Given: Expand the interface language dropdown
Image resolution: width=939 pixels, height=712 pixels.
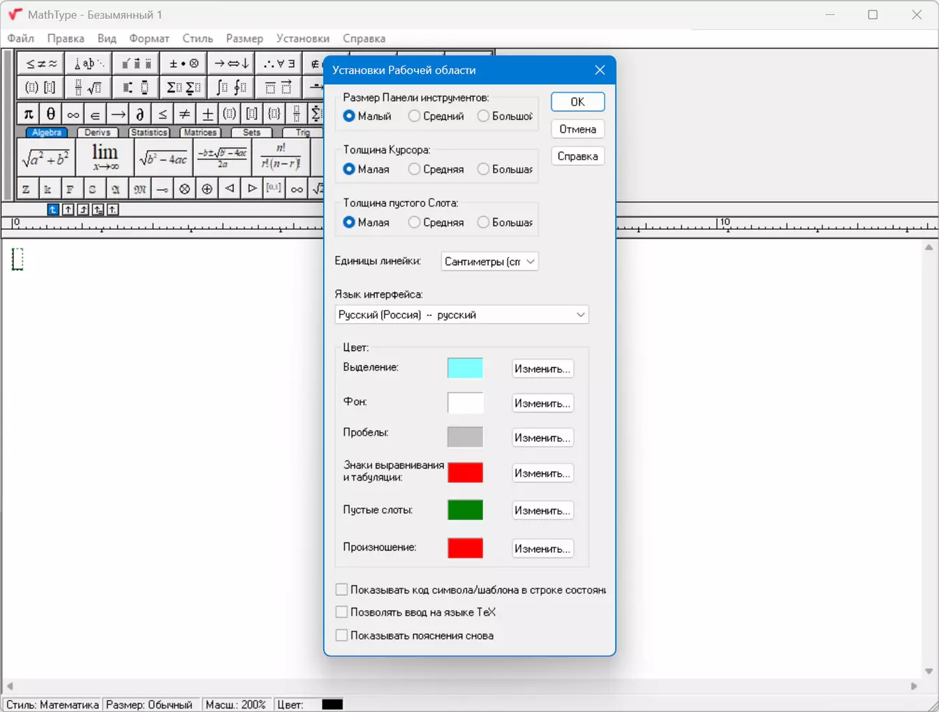Looking at the screenshot, I should [x=462, y=315].
